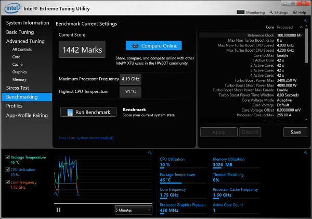The width and height of the screenshot is (312, 219).
Task: Click the 4 Active Cores ratio row
Action: click(x=251, y=75)
